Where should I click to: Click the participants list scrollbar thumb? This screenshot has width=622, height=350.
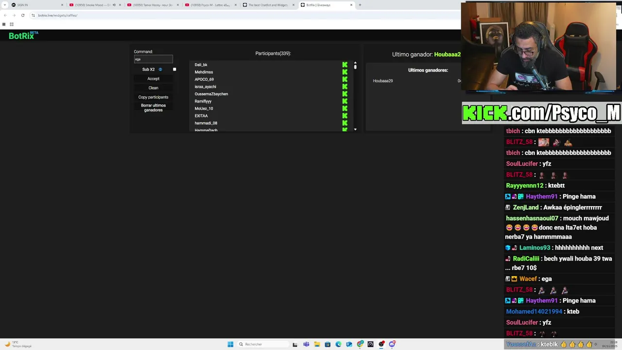pyautogui.click(x=355, y=67)
